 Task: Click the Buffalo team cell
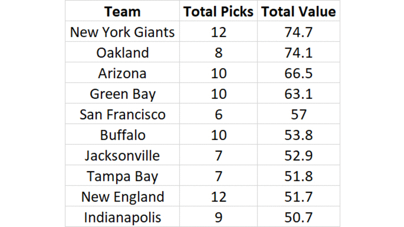(x=122, y=135)
